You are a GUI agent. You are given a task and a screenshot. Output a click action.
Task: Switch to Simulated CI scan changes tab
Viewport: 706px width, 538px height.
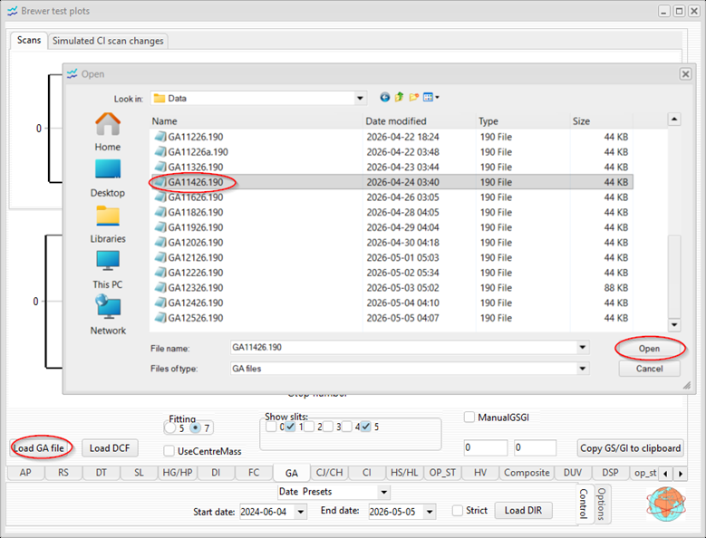[108, 41]
